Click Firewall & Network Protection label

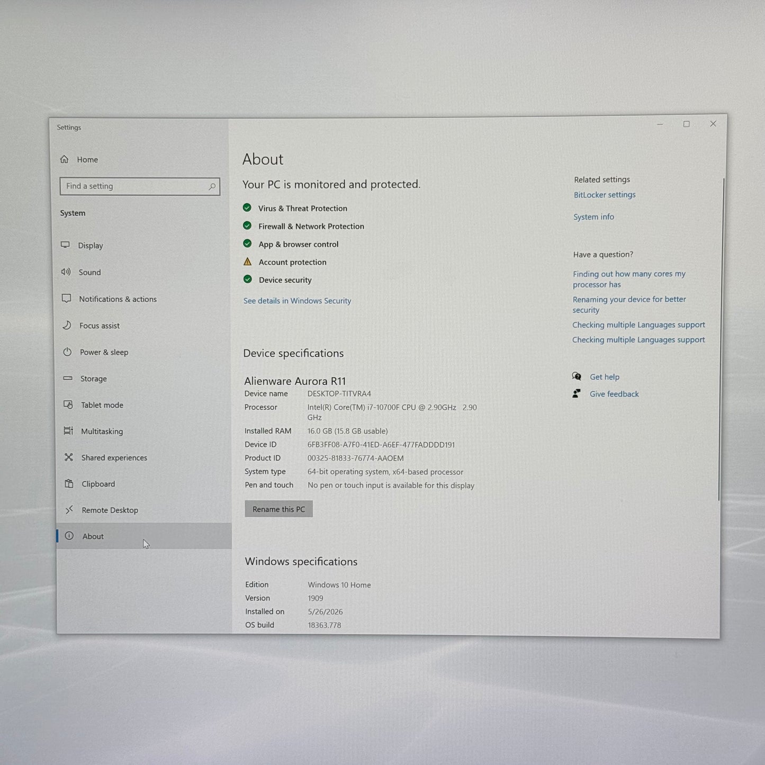[311, 226]
